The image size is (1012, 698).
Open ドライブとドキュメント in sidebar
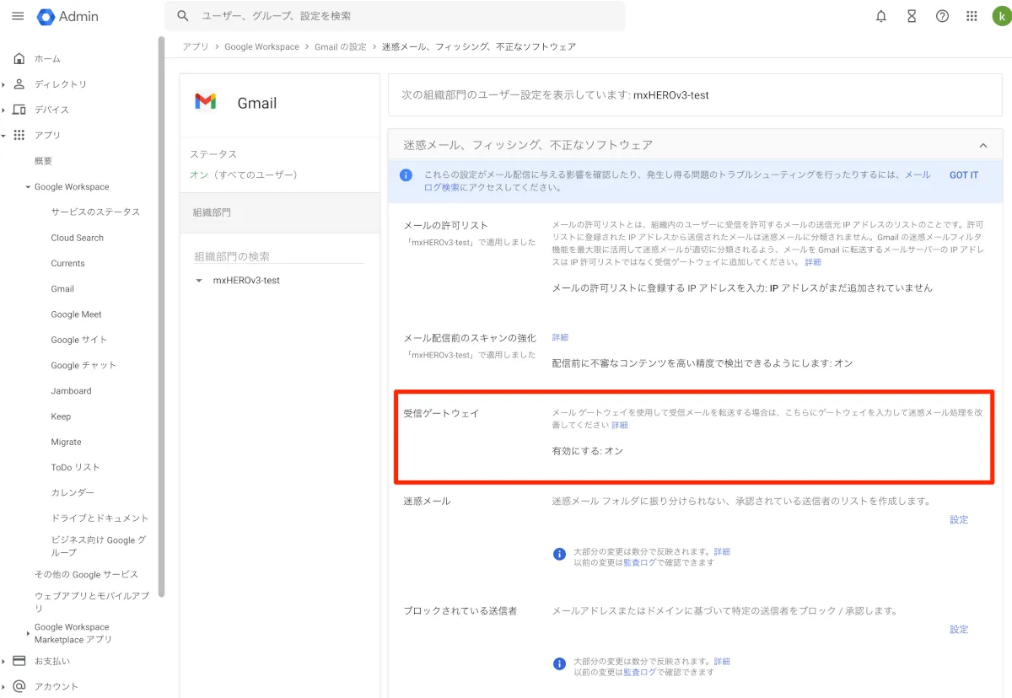click(x=100, y=518)
